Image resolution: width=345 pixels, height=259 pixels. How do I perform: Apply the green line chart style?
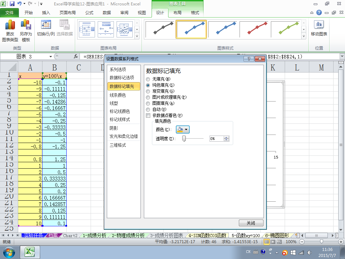click(286, 29)
